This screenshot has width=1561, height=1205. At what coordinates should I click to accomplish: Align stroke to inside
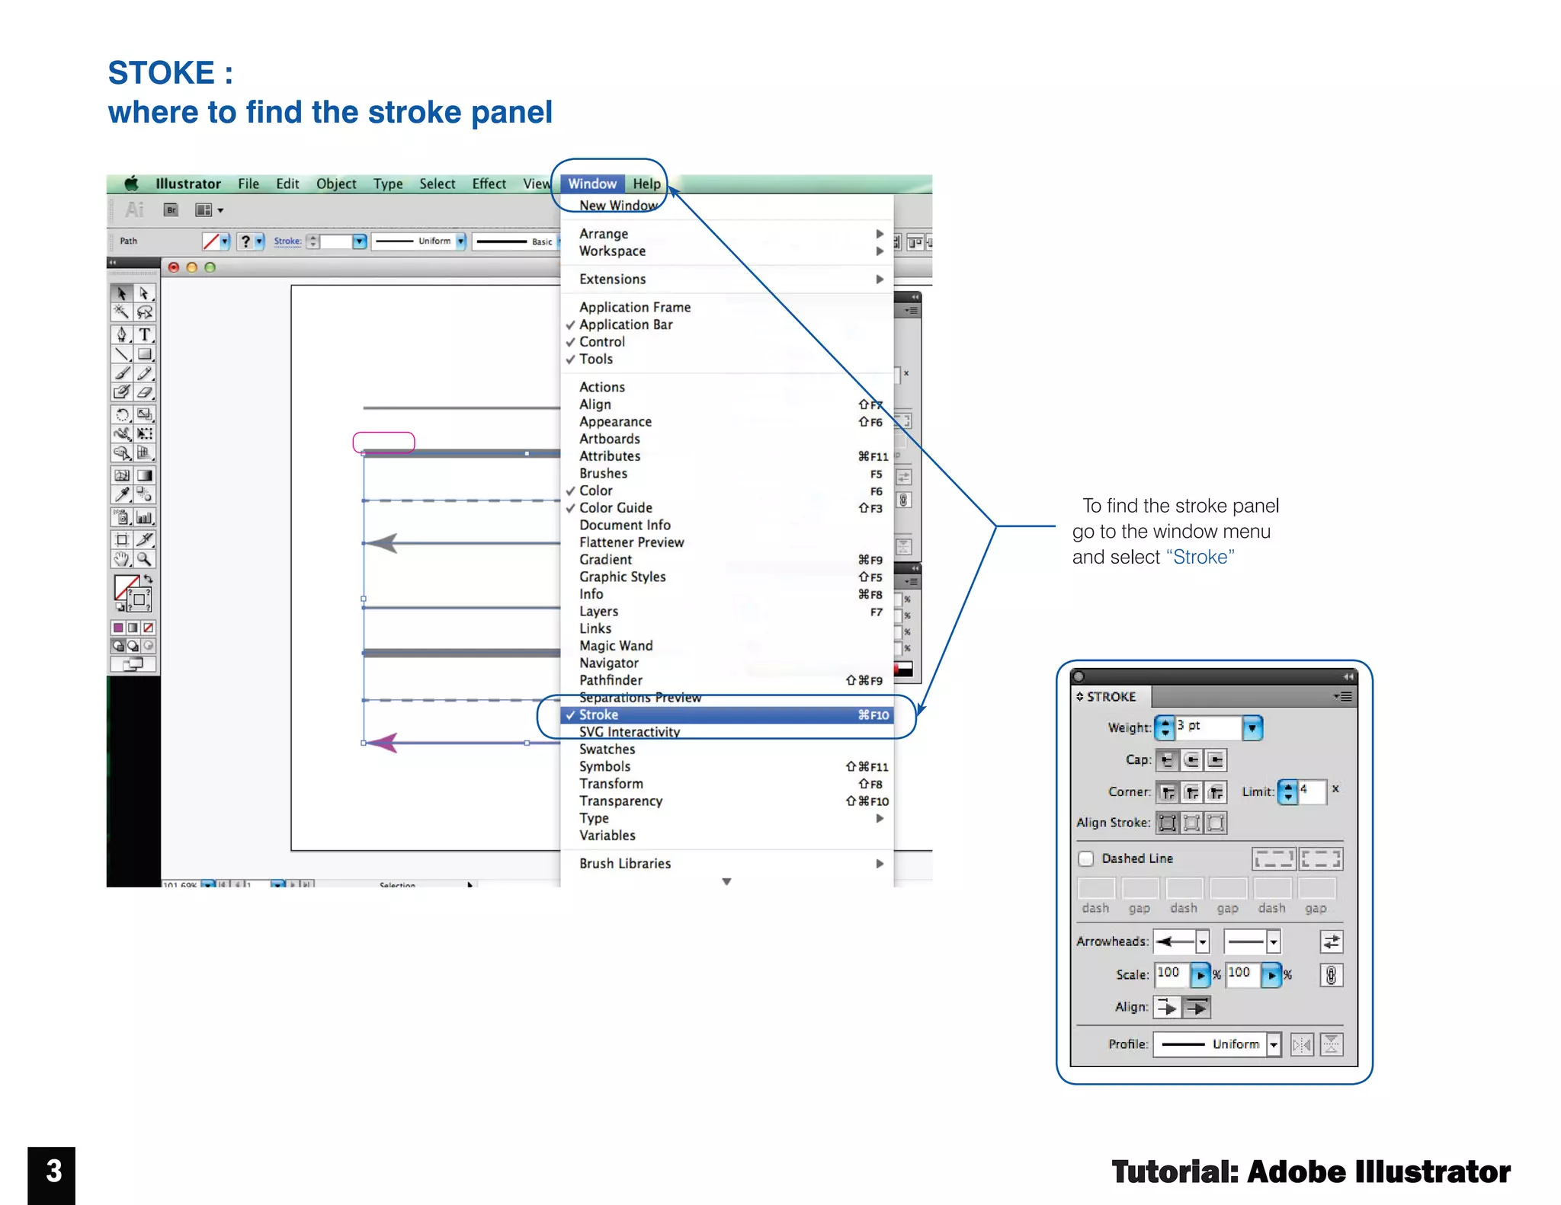coord(1191,823)
